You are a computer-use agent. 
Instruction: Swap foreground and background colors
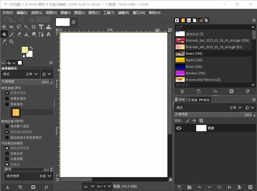pos(31,48)
